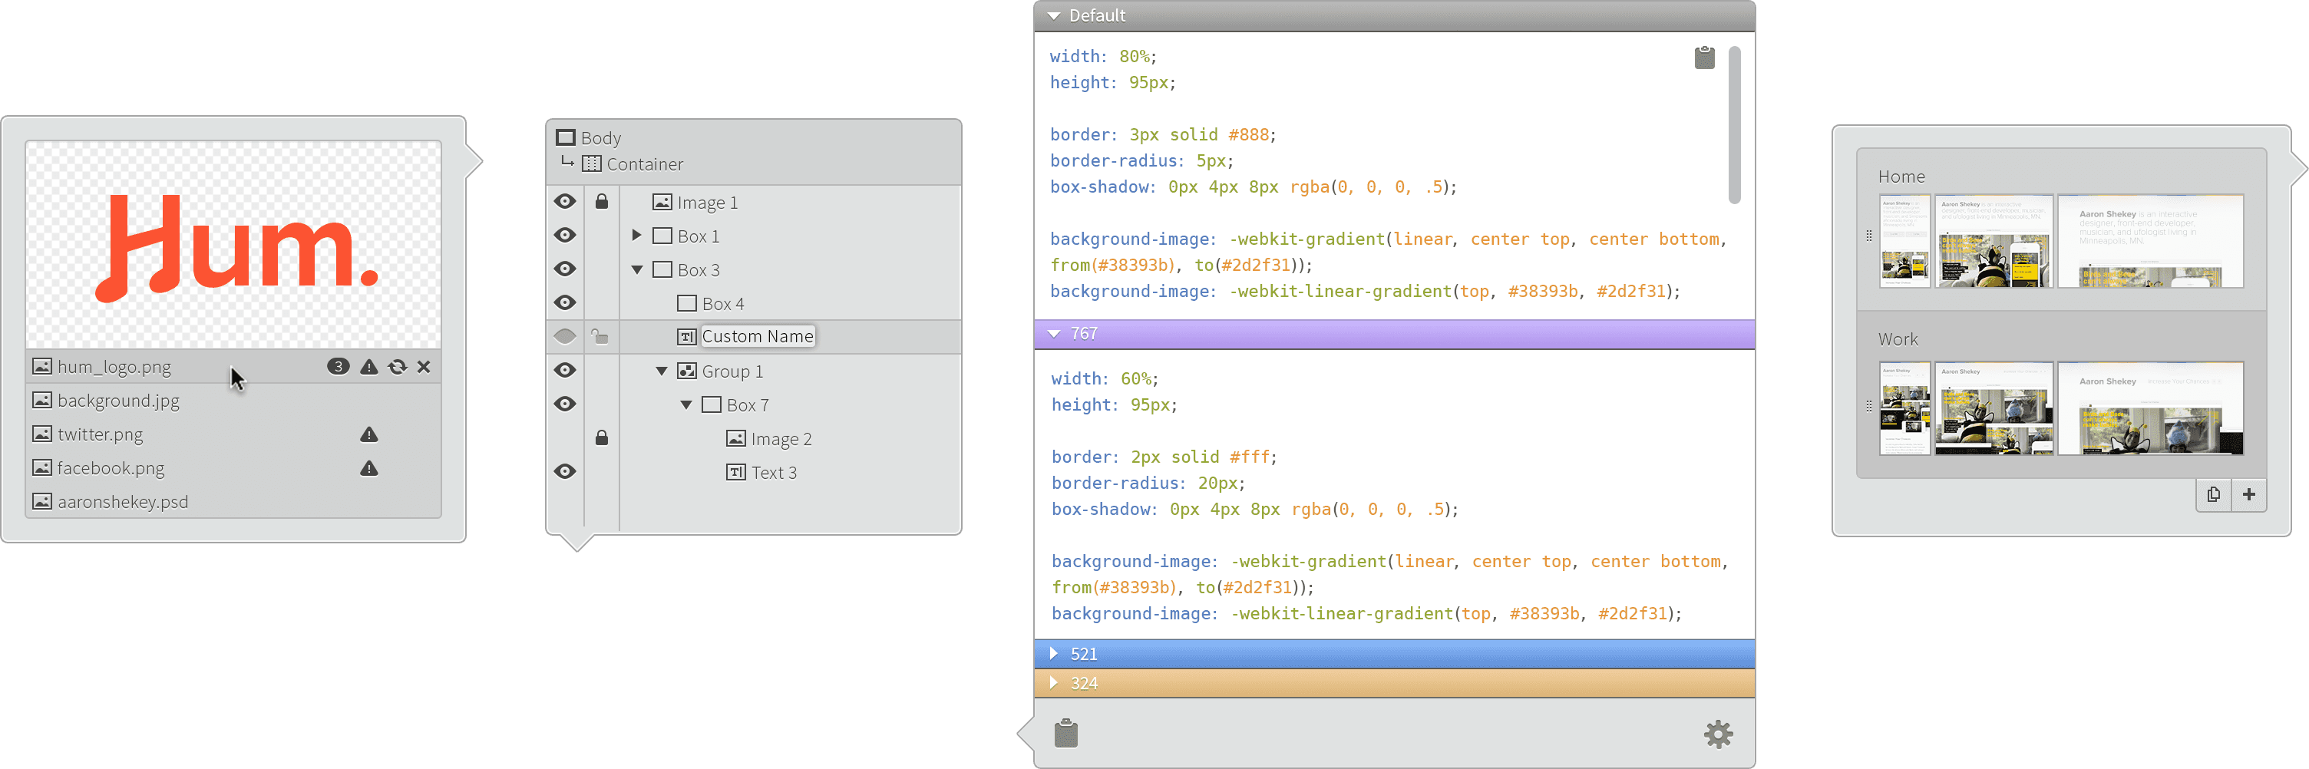Open settings gear in CSS panel footer

[1717, 734]
